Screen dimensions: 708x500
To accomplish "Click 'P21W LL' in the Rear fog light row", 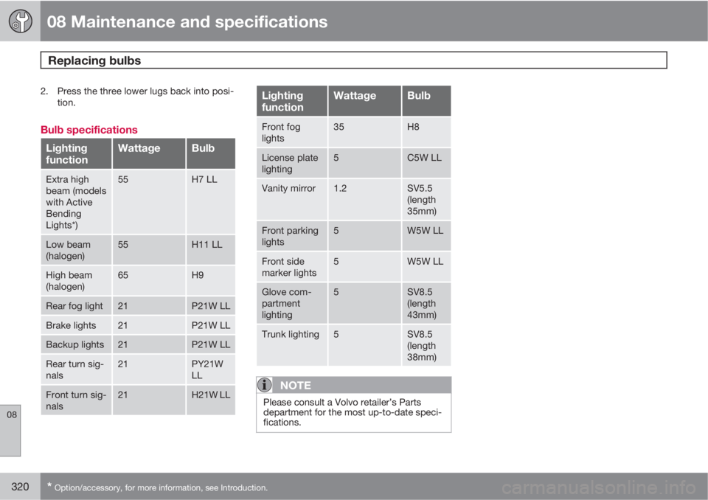I will (210, 306).
